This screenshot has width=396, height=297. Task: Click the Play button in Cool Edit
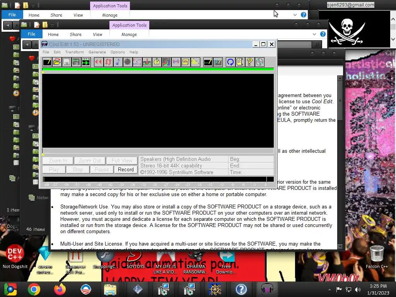point(54,169)
